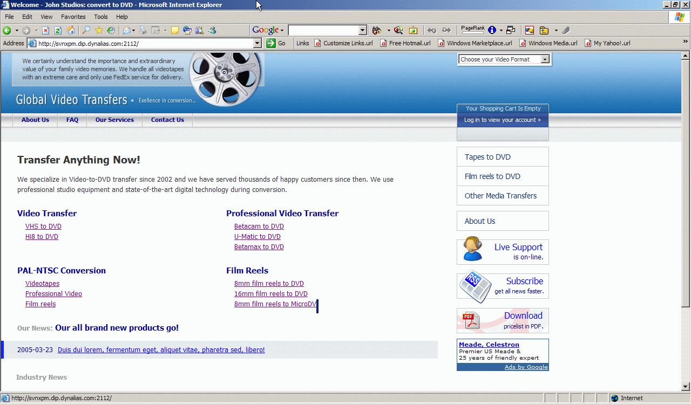The image size is (691, 405).
Task: Click the browser Back button
Action: click(7, 30)
